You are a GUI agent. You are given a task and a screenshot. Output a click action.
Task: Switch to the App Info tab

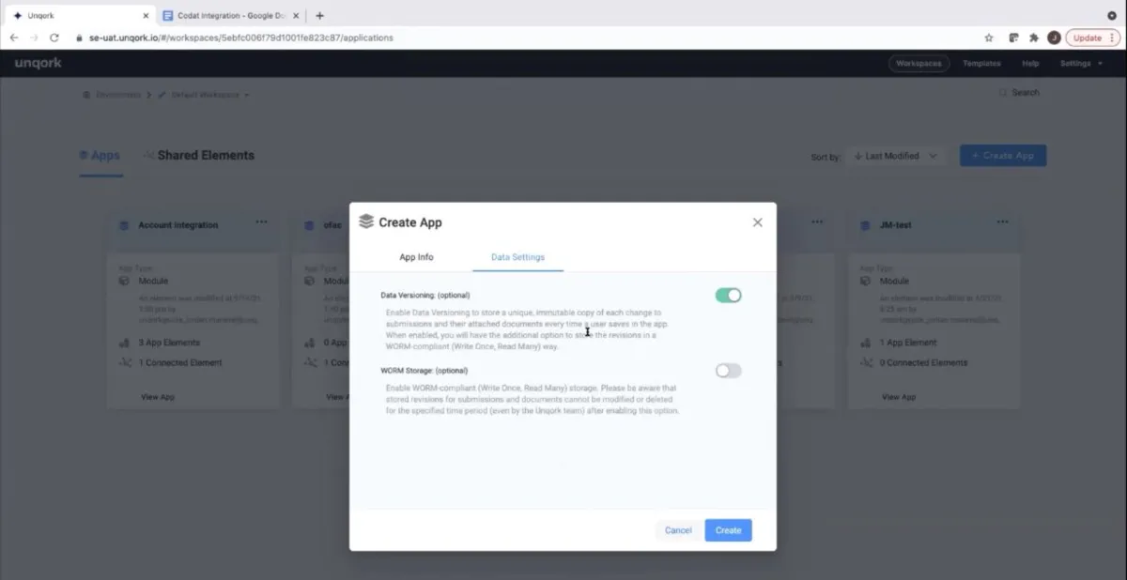click(416, 257)
